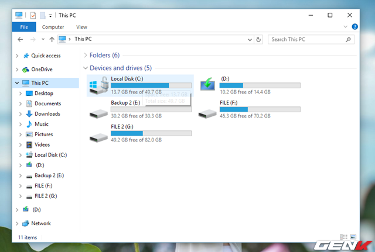Click FILE 2 (G:) usage bar
The image size is (375, 252).
point(151,133)
